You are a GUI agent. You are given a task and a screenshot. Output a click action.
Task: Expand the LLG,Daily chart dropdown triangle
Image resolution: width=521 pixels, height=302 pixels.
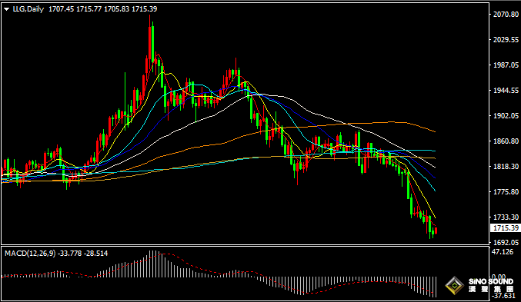(6, 9)
